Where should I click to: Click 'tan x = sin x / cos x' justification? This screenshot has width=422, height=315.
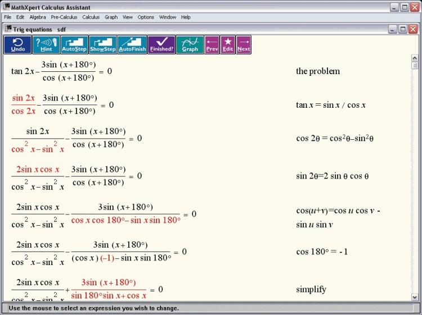331,105
